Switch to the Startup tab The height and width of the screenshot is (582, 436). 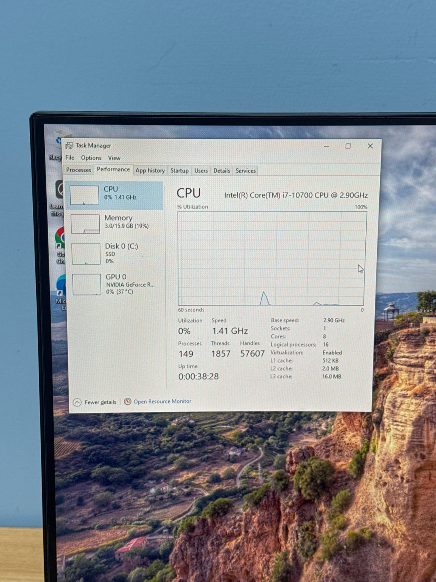179,171
